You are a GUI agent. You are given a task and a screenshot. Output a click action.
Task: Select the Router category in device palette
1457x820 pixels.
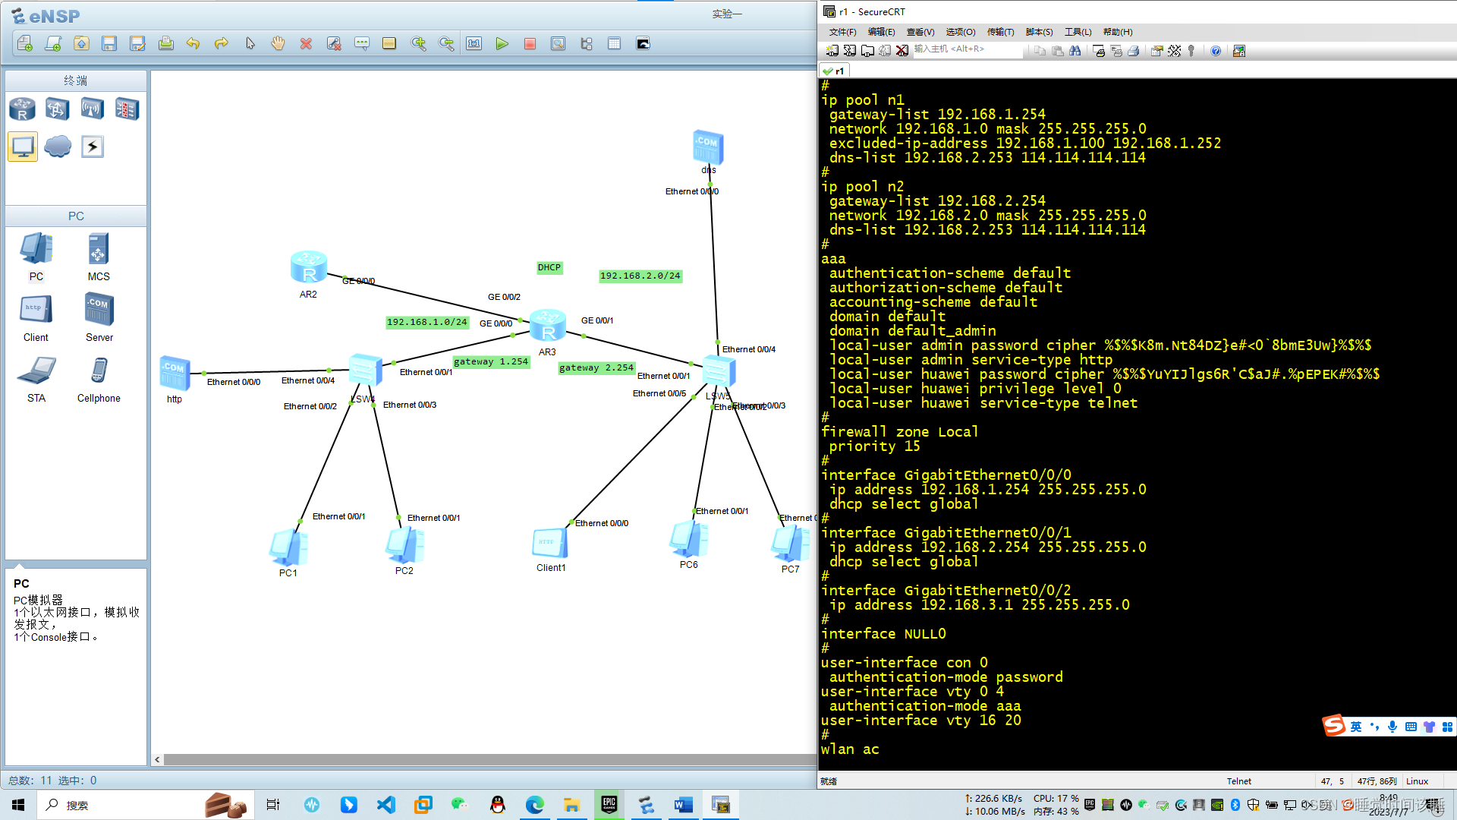[x=22, y=109]
